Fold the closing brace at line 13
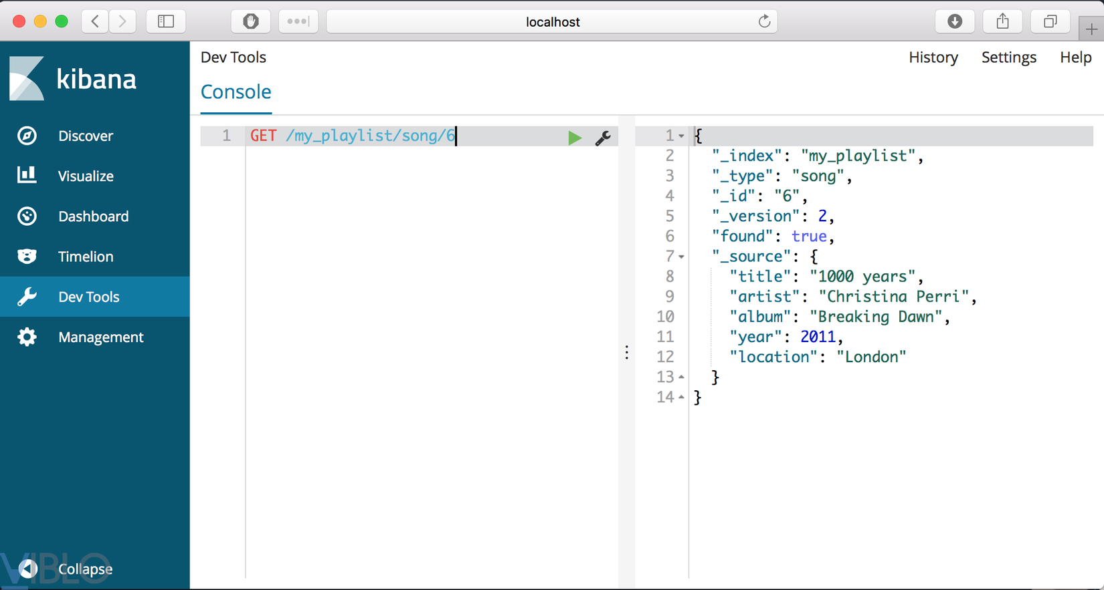The height and width of the screenshot is (590, 1104). click(x=681, y=378)
